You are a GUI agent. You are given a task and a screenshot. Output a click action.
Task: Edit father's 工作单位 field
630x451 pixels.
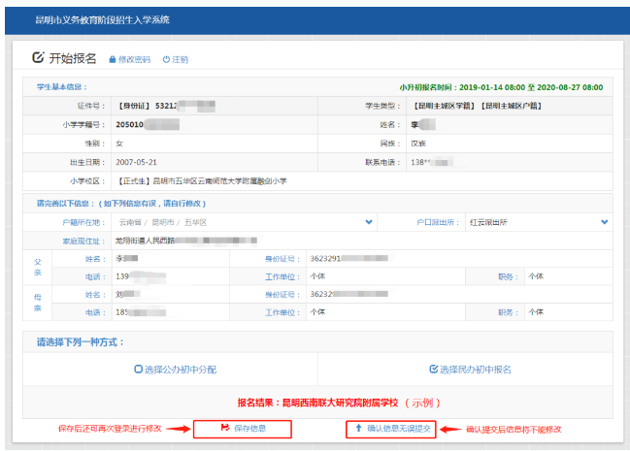[x=385, y=276]
